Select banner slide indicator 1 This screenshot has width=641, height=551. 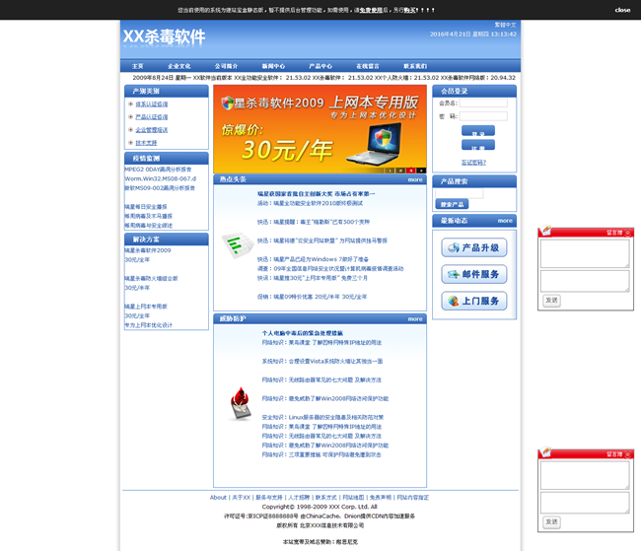coord(390,171)
